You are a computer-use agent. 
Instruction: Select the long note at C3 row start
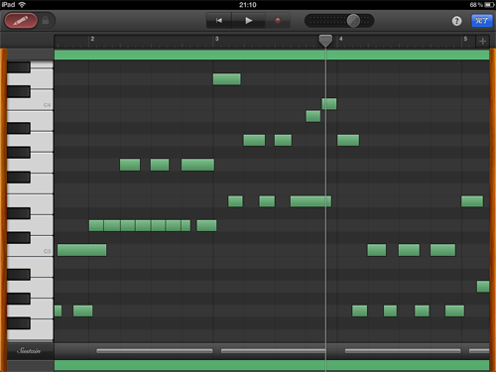click(x=82, y=250)
